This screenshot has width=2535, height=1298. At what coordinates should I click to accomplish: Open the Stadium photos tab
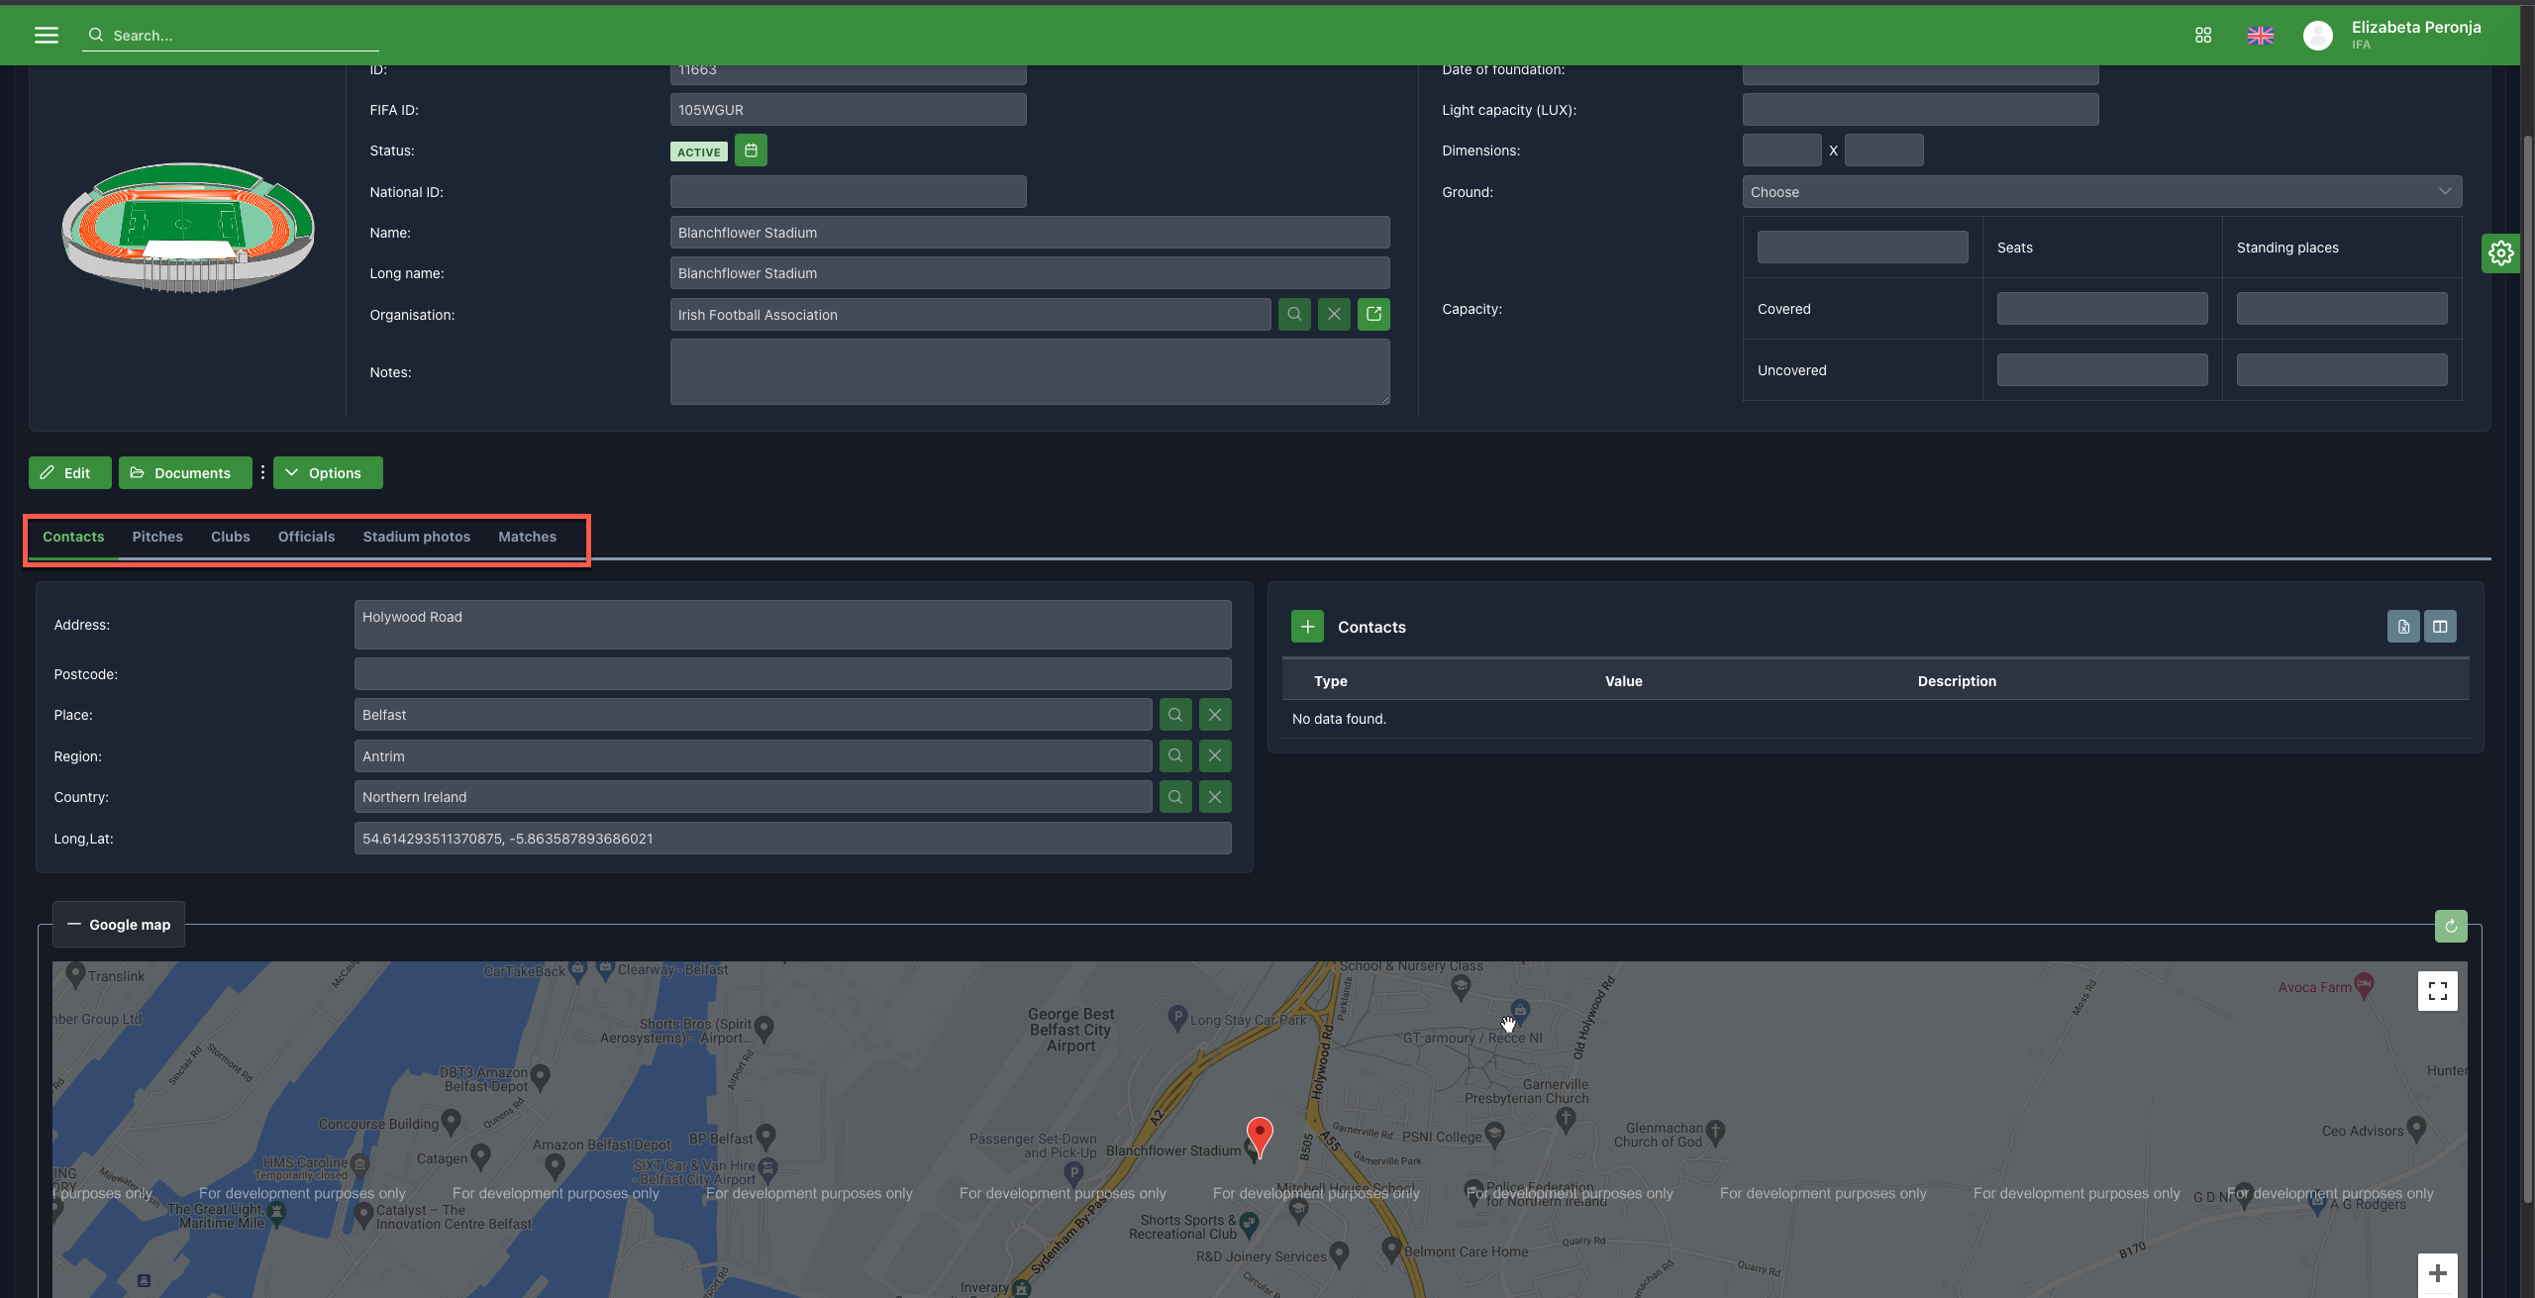click(416, 537)
